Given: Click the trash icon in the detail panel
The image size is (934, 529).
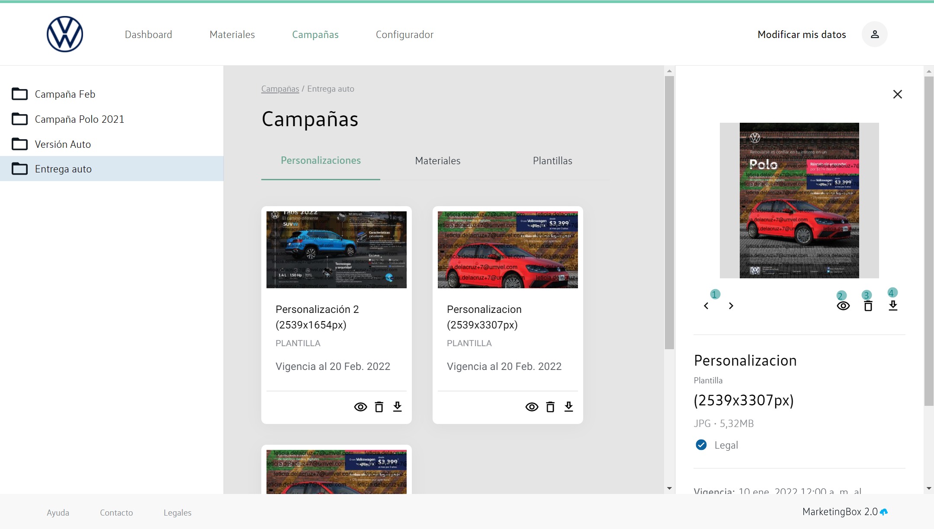Looking at the screenshot, I should [868, 306].
